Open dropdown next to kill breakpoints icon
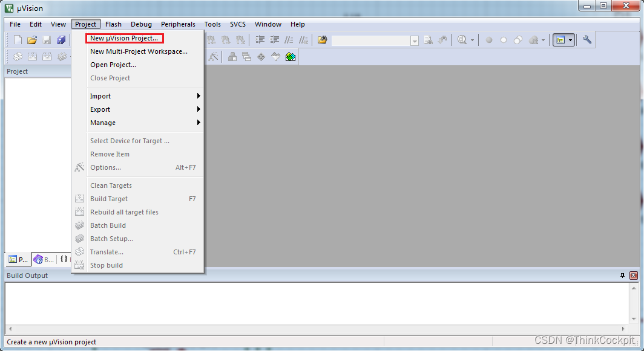Screen dimensions: 644x351 point(544,40)
